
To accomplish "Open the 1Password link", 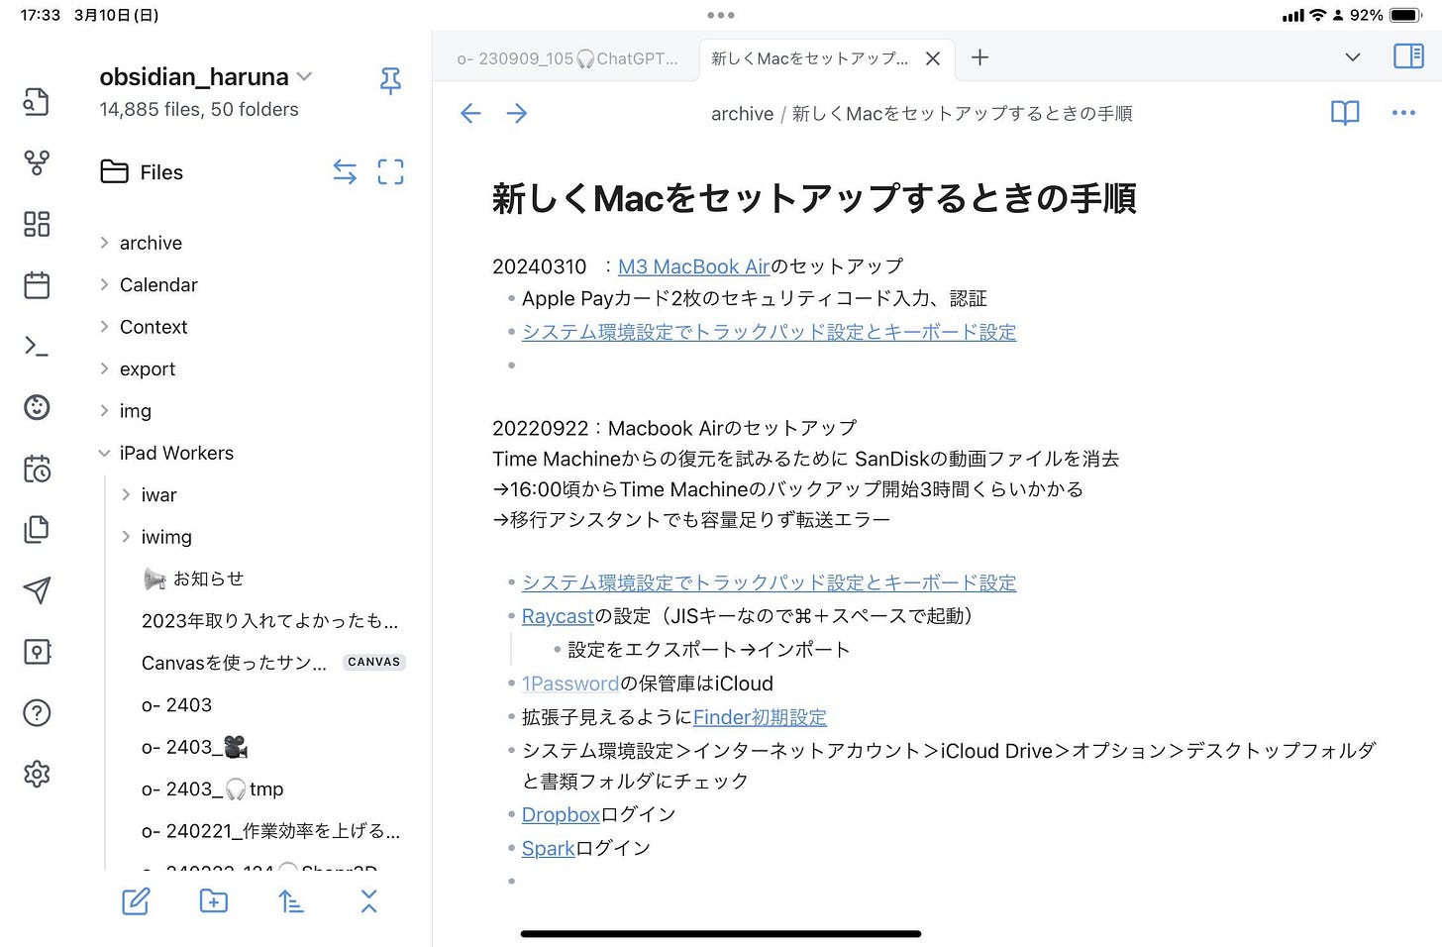I will [x=569, y=684].
